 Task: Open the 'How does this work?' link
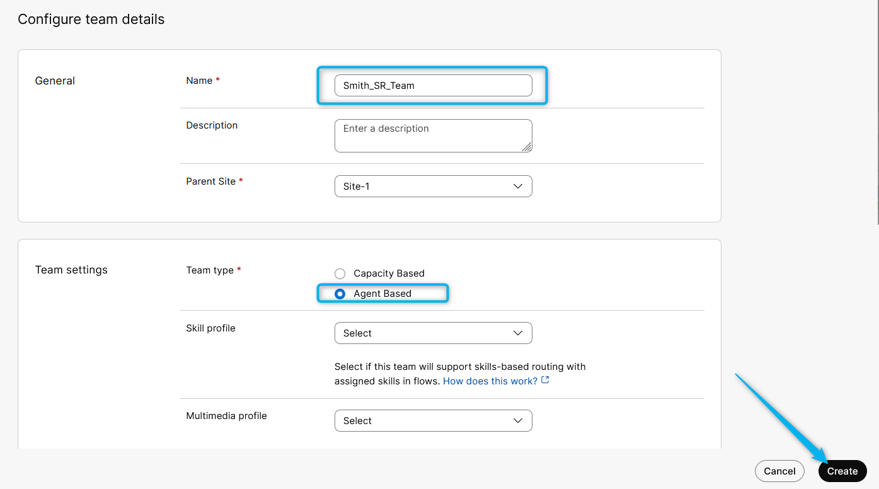tap(490, 381)
